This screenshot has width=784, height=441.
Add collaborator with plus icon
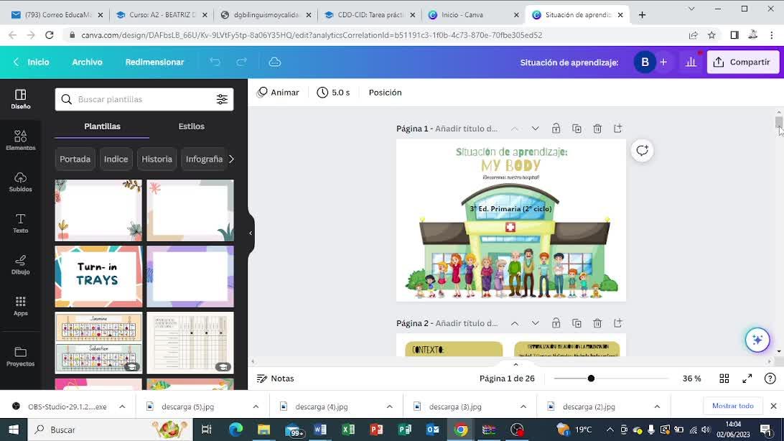pos(663,62)
